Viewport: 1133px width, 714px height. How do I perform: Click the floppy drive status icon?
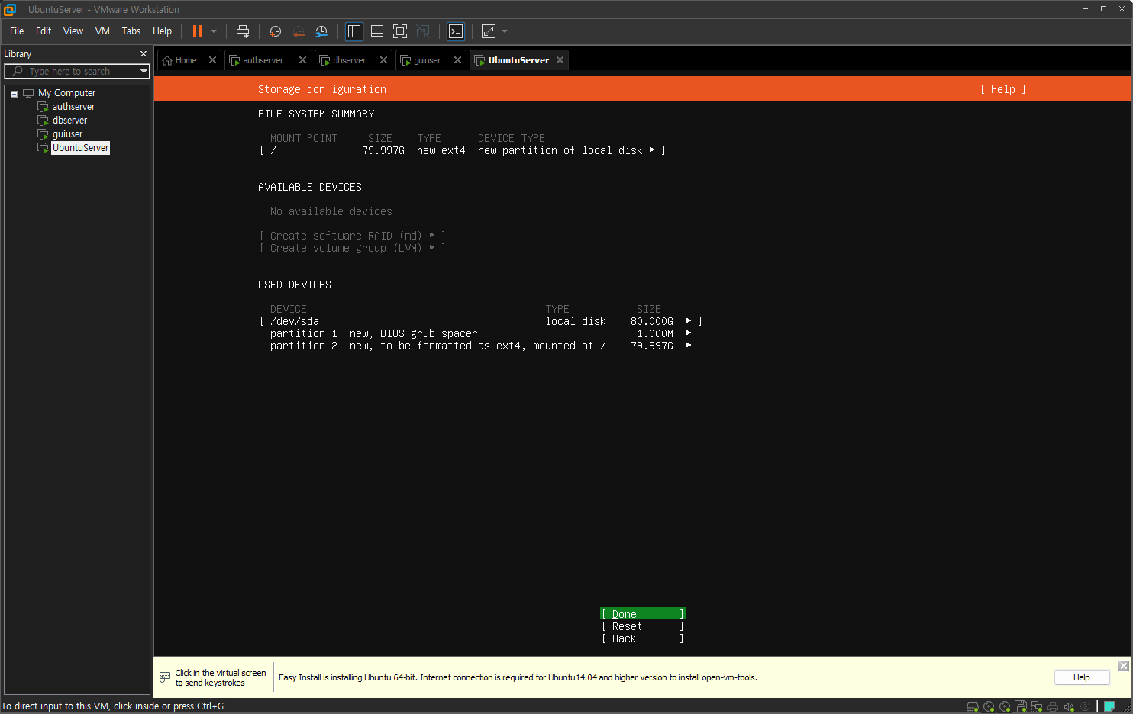pos(1021,706)
